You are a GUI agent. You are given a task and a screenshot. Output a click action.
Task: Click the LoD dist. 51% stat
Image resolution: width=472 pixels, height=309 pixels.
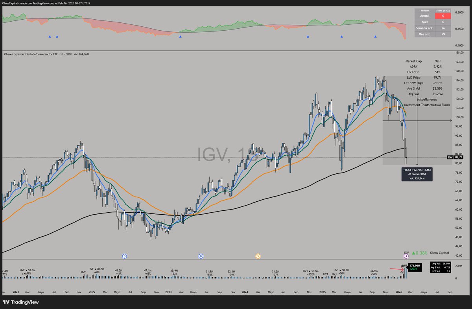point(423,72)
